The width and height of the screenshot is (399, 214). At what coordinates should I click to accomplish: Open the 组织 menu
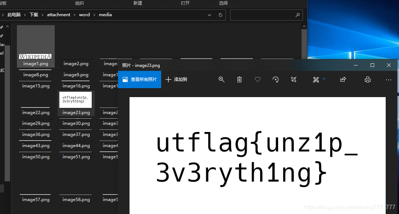pos(80,3)
